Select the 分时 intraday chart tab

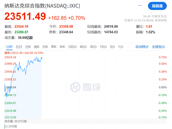point(9,47)
